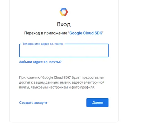The width and height of the screenshot is (160, 125).
Task: Click the blue top segment of logo
Action: (x=63, y=9)
